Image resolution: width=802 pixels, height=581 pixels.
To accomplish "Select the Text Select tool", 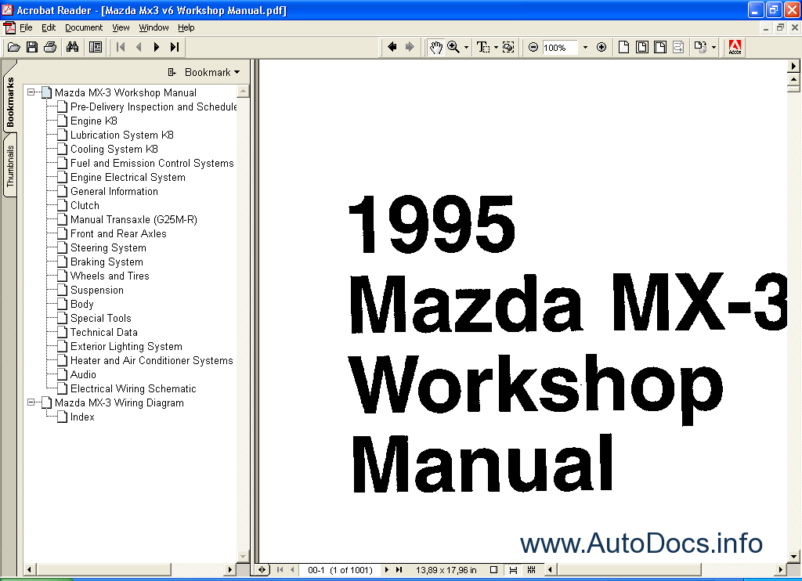I will 482,48.
